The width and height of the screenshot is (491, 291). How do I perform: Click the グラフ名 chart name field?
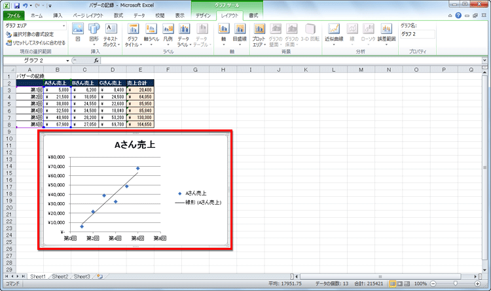pos(418,34)
